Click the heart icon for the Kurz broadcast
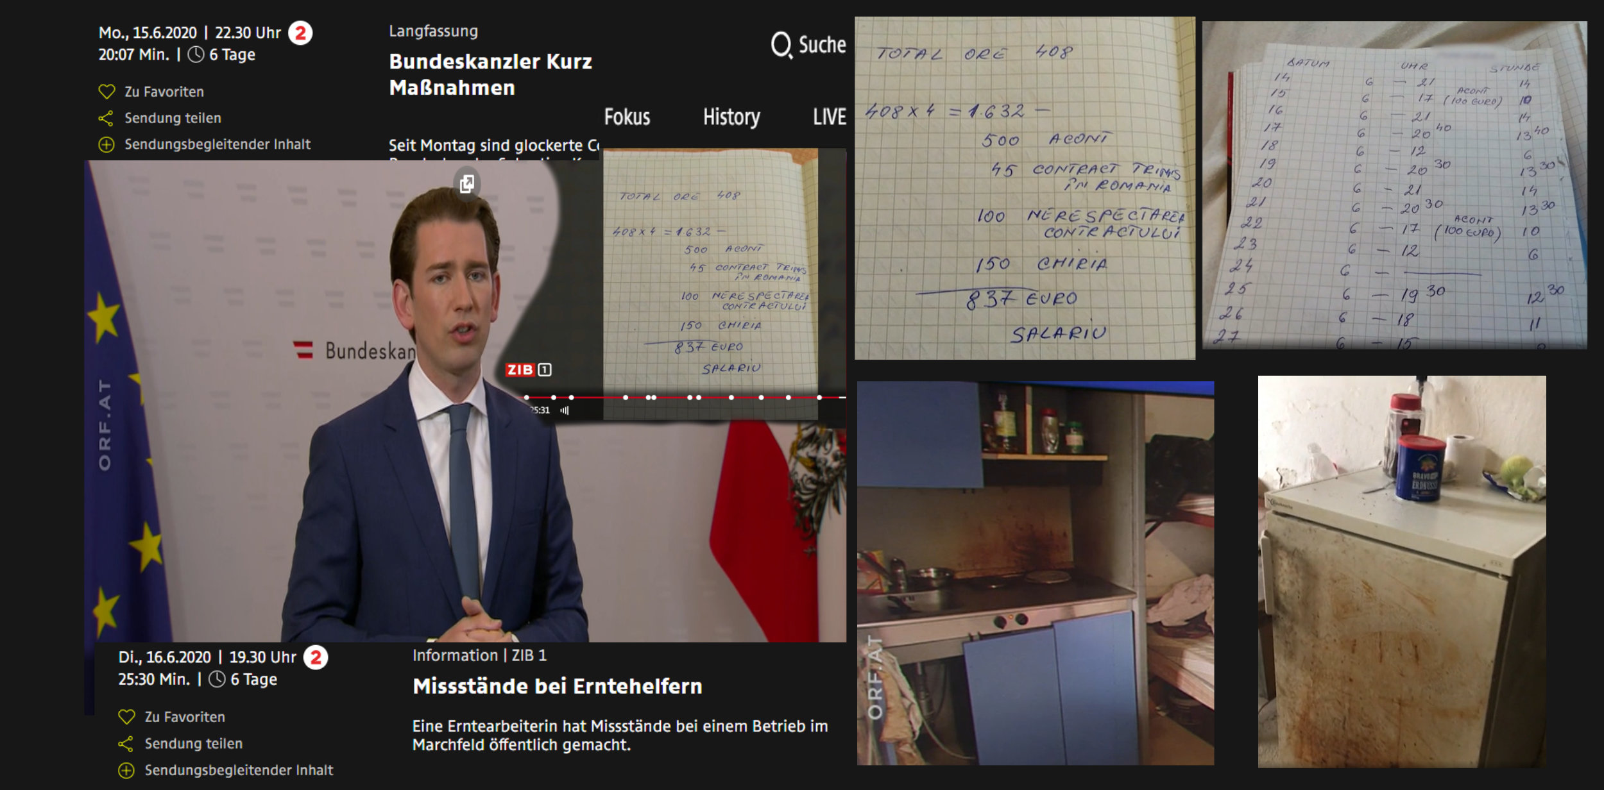Image resolution: width=1604 pixels, height=790 pixels. click(x=107, y=92)
